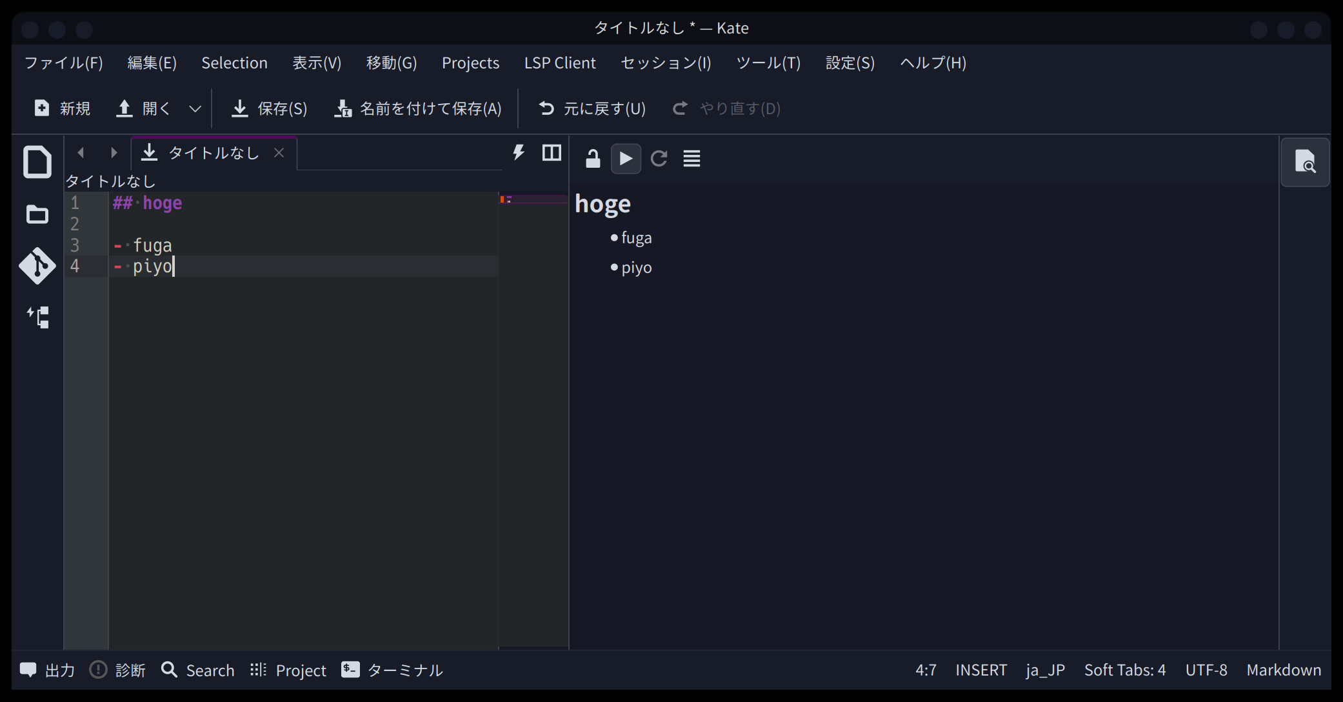The image size is (1343, 702).
Task: Open the search-in-document panel icon
Action: pyautogui.click(x=1304, y=162)
